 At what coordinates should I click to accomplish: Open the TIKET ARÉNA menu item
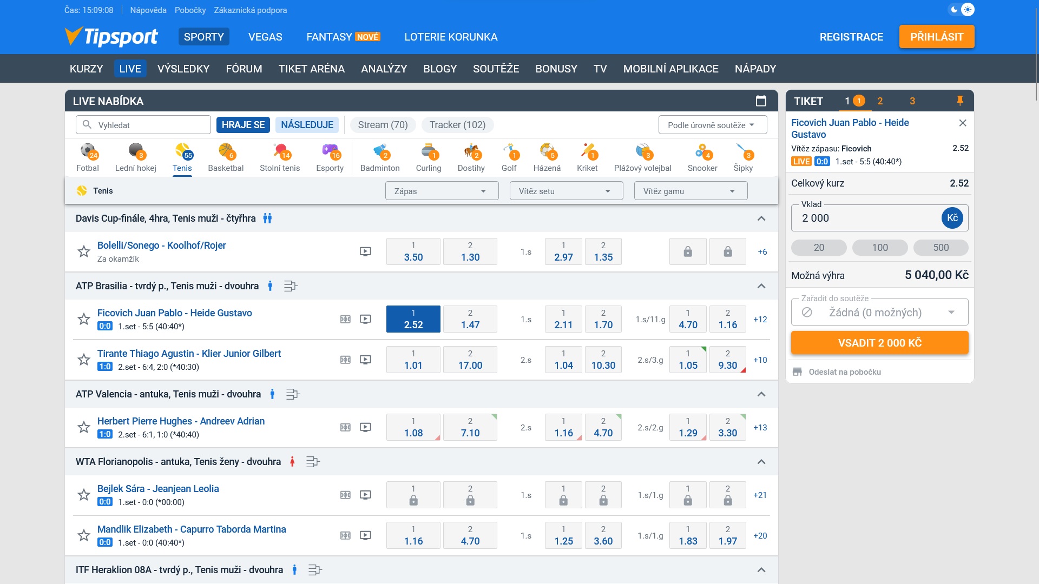point(312,69)
